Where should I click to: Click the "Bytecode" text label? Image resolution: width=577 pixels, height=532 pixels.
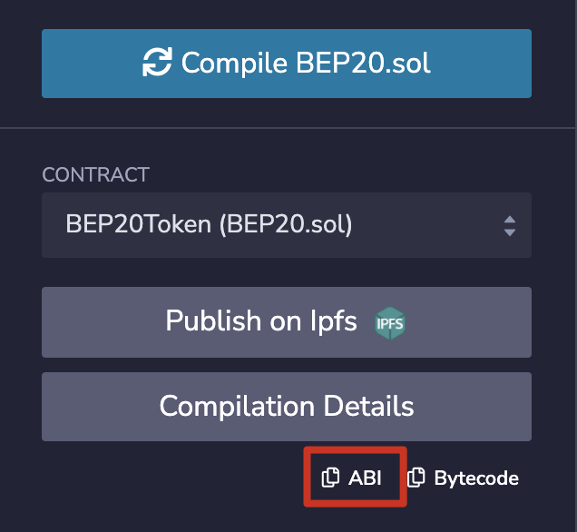[476, 478]
